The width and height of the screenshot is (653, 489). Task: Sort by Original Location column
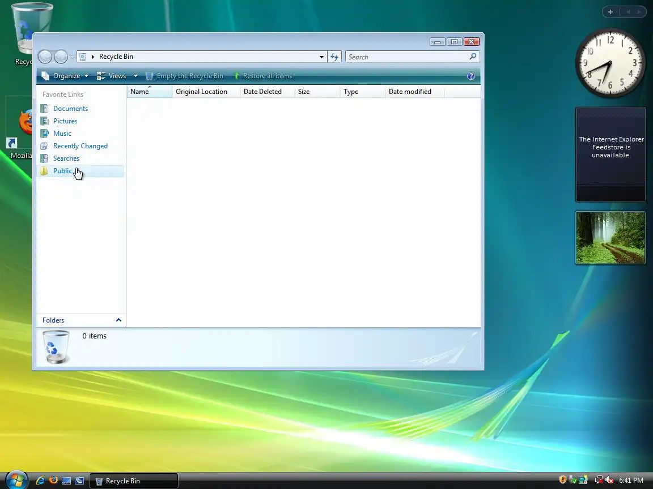click(x=206, y=92)
